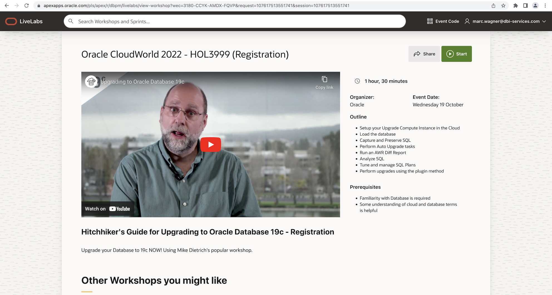Bookmark this page with star icon
This screenshot has width=552, height=295.
pyautogui.click(x=503, y=6)
